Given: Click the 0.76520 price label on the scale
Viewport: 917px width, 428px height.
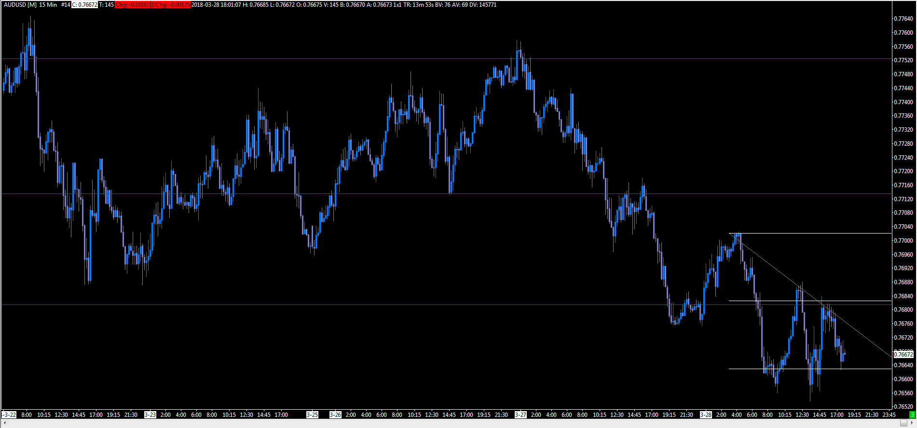Looking at the screenshot, I should (x=903, y=407).
